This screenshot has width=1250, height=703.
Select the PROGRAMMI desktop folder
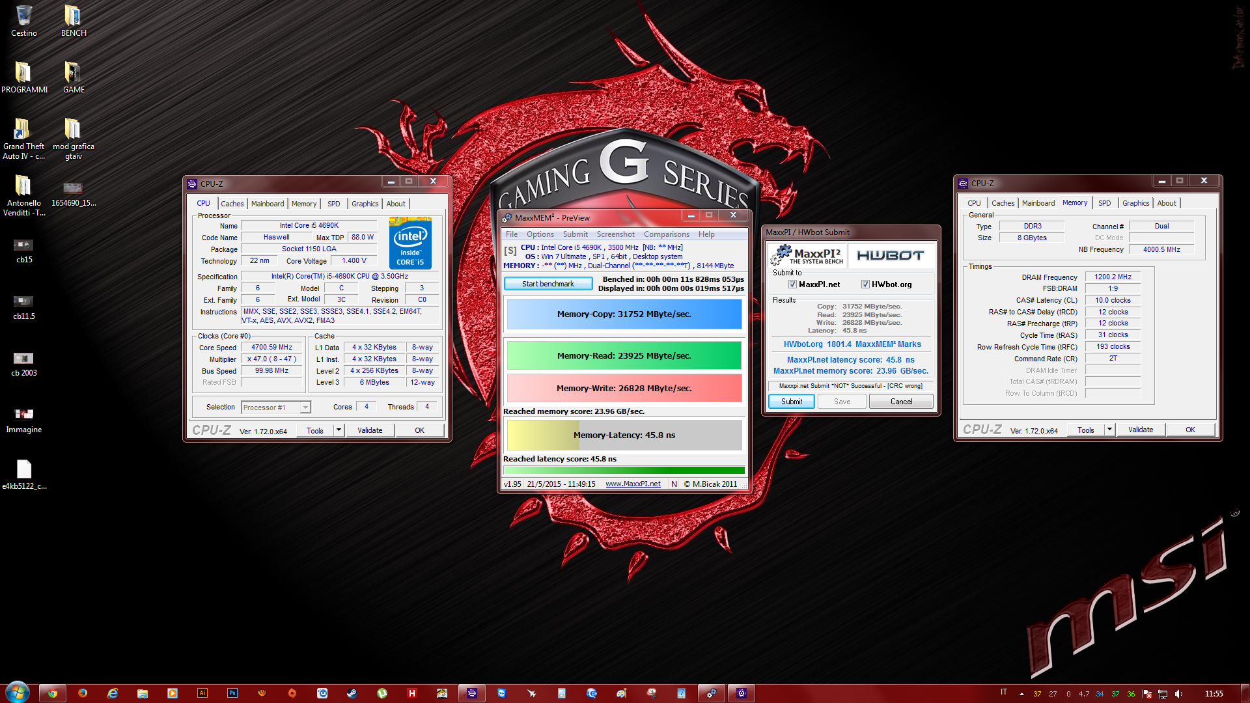[24, 77]
